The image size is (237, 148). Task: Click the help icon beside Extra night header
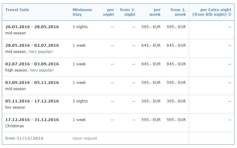pos(230,15)
